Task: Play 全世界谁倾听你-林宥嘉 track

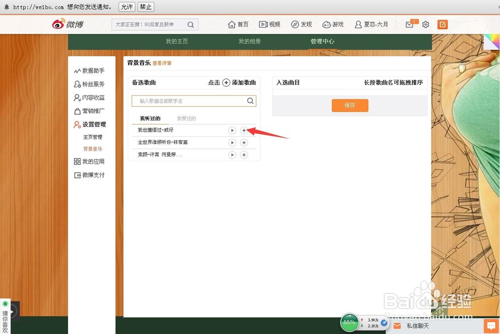Action: pyautogui.click(x=232, y=142)
